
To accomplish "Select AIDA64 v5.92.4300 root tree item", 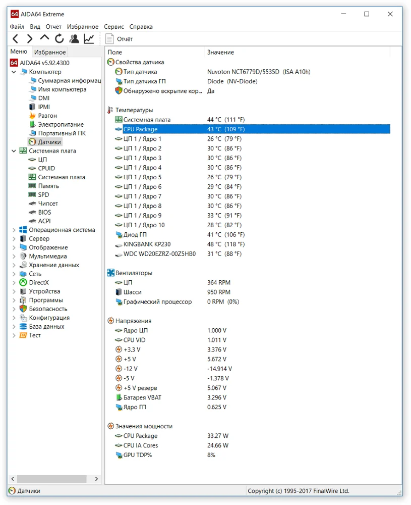I will click(x=44, y=63).
